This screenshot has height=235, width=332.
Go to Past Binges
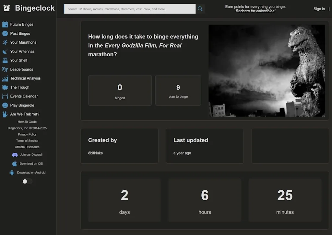pos(20,33)
